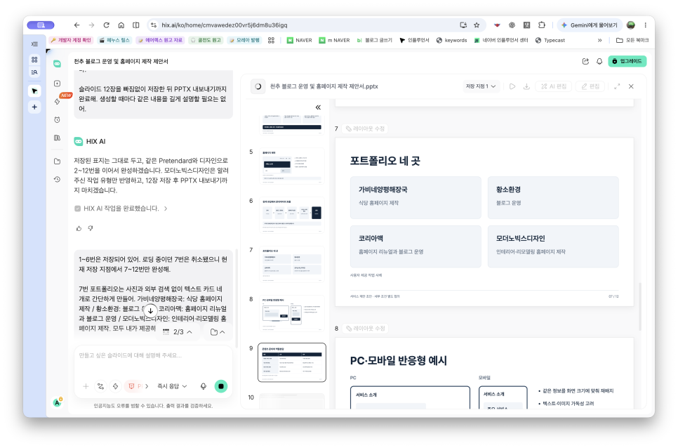Click the lightning icon in chat box
The height and width of the screenshot is (448, 678).
coord(115,386)
